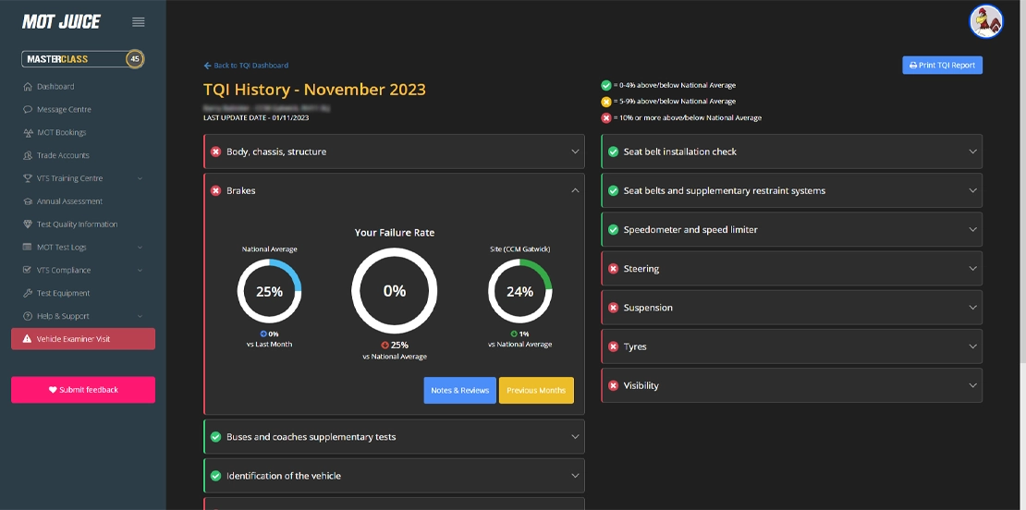This screenshot has height=510, width=1026.
Task: Click red cross icon beside Suspension
Action: pyautogui.click(x=613, y=308)
